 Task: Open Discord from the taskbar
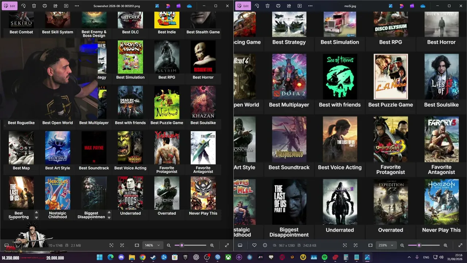(x=121, y=258)
